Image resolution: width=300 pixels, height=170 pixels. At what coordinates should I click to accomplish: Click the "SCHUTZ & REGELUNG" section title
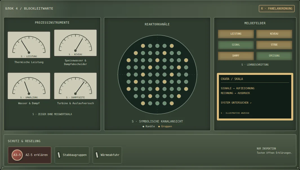coord(24,141)
